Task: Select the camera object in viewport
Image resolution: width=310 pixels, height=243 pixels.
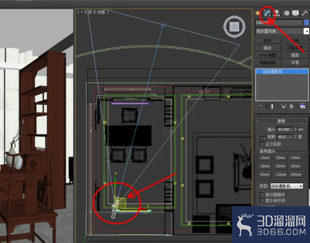Action: pos(115,208)
